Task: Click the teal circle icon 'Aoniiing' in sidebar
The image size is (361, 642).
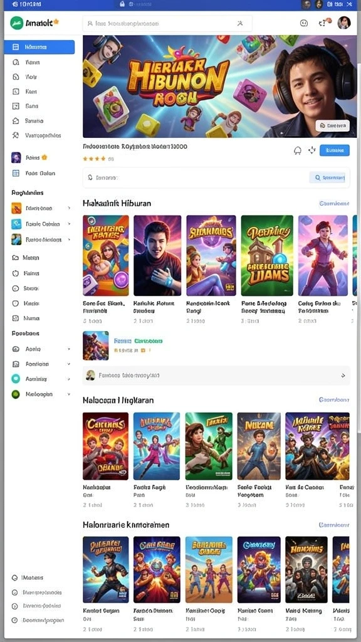Action: 16,379
